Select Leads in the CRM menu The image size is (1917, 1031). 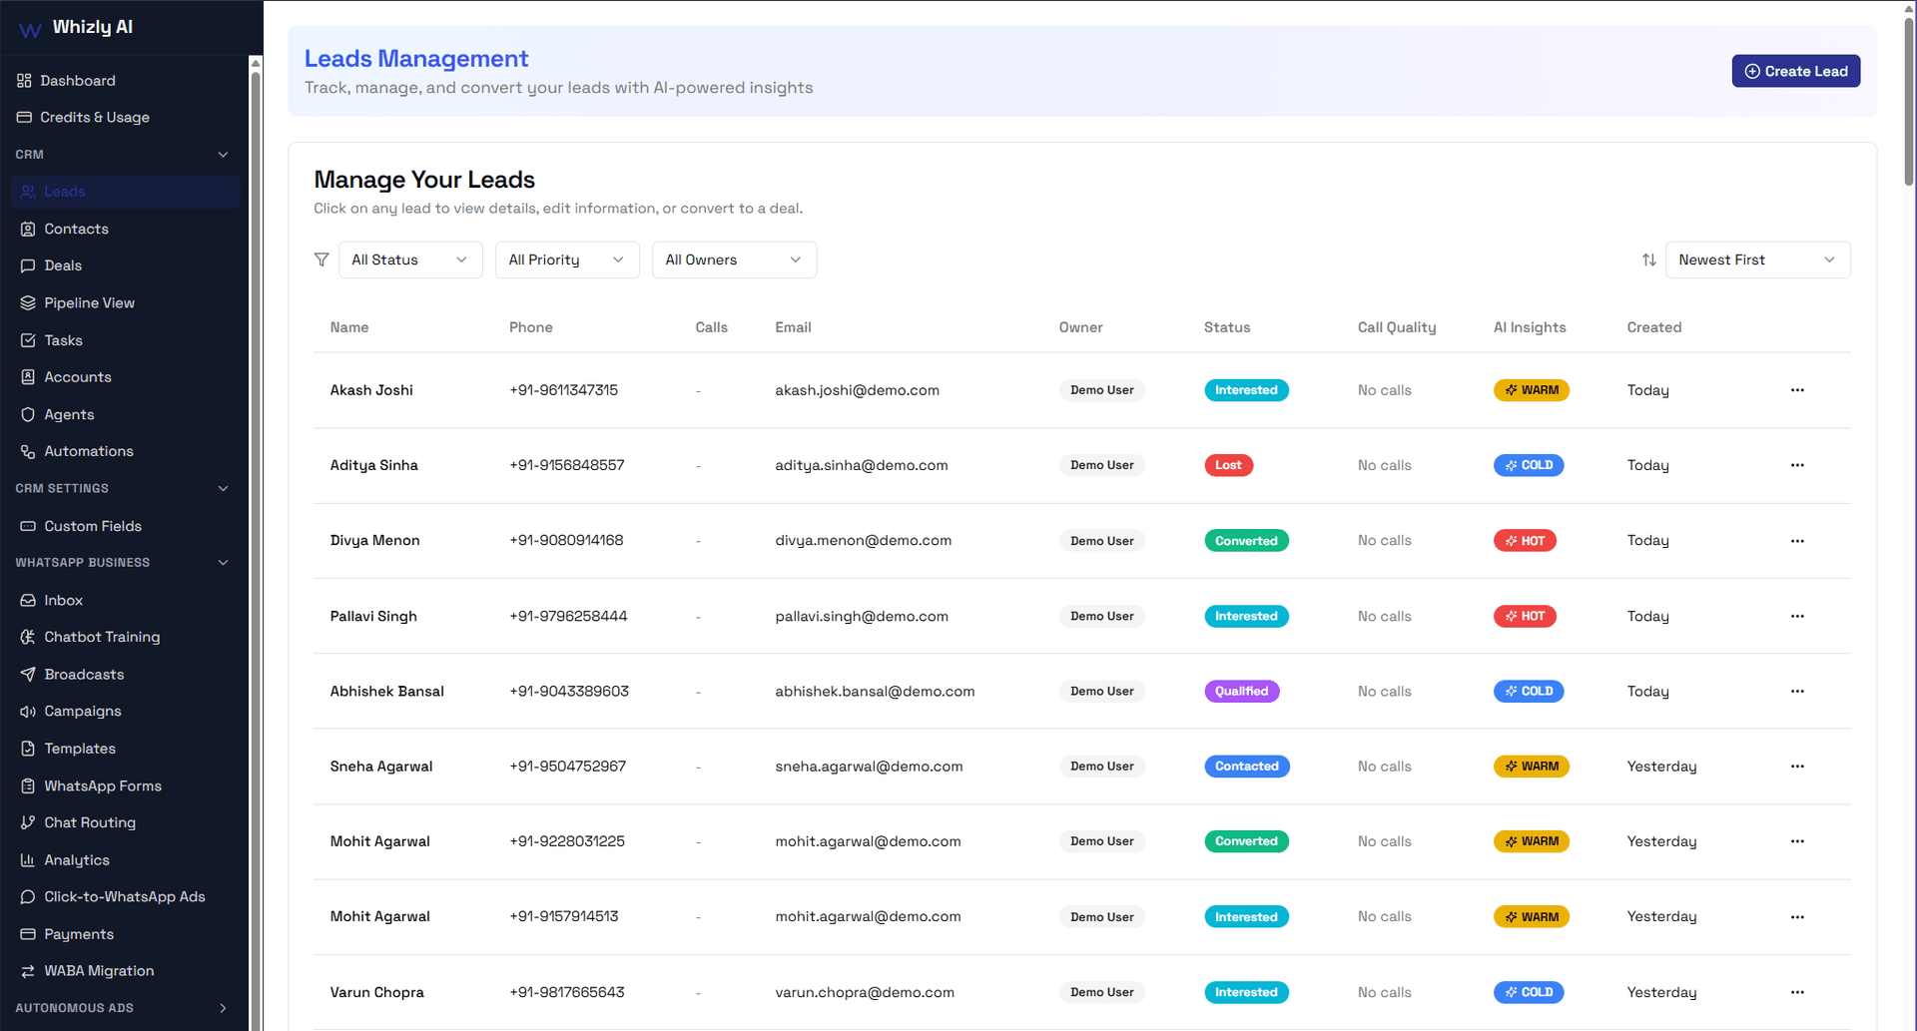(65, 192)
